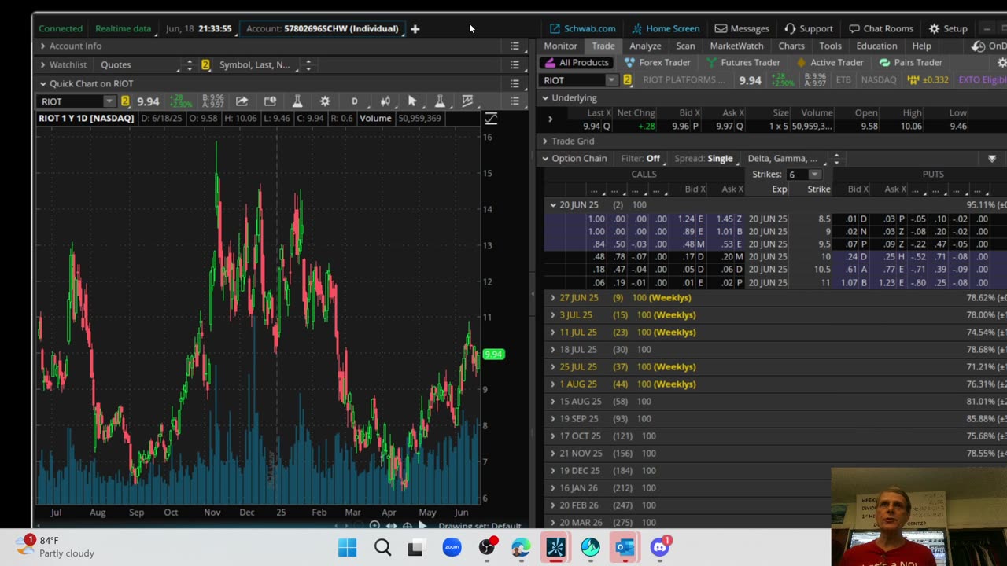Viewport: 1007px width, 566px height.
Task: Toggle the option chain Filter: Off setting
Action: pos(641,159)
